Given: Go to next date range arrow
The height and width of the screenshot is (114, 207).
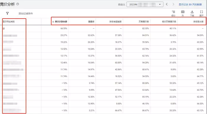Looking at the screenshot, I should point(173,4).
